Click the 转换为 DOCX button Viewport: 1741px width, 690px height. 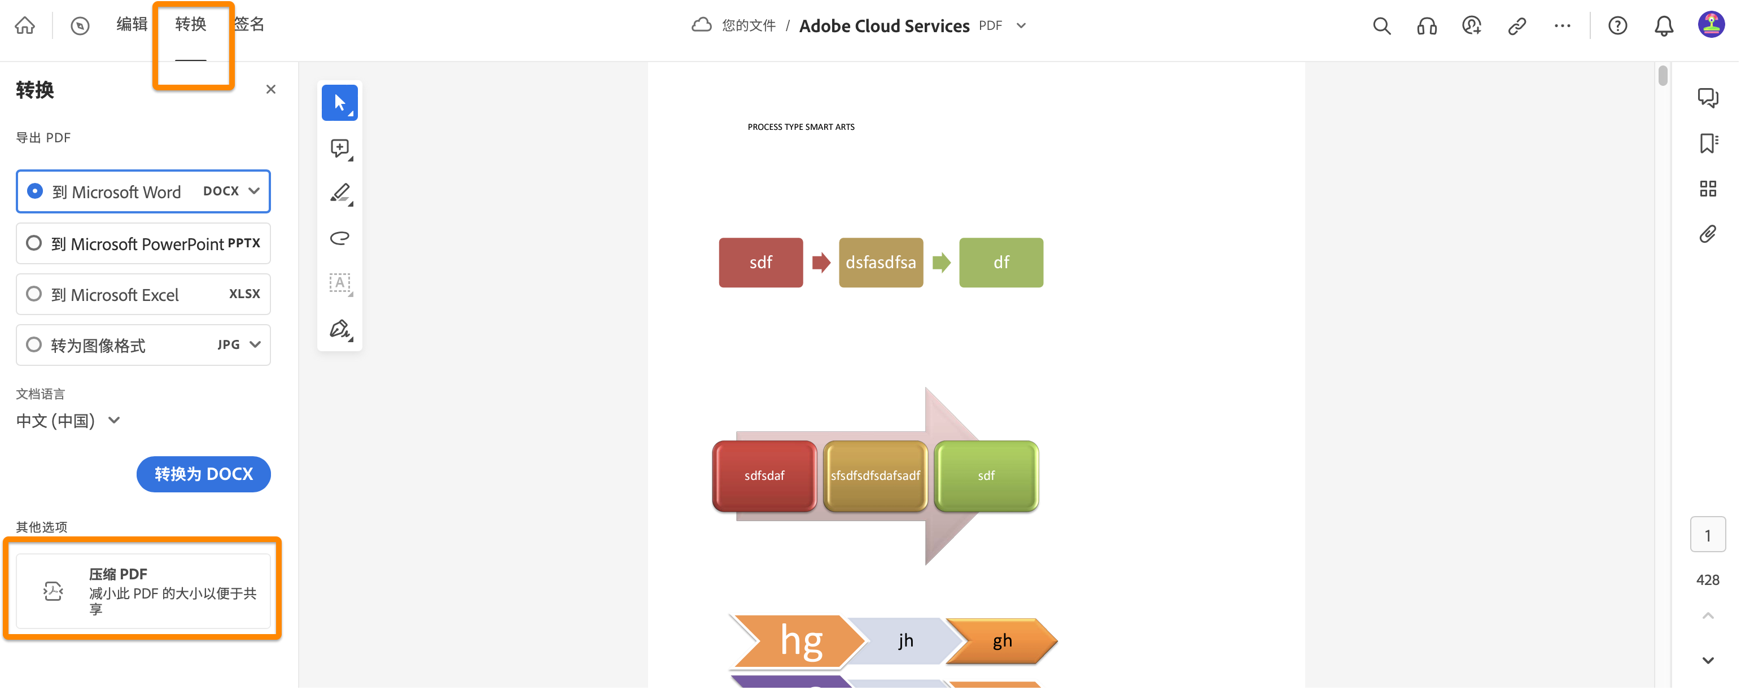[x=203, y=474]
